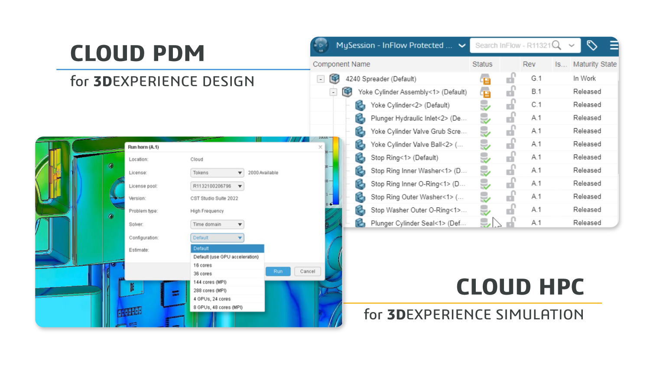
Task: Click 'In Work' maturity state cell
Action: click(584, 78)
